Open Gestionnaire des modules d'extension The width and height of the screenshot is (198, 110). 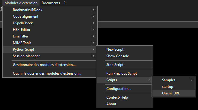click(50, 65)
